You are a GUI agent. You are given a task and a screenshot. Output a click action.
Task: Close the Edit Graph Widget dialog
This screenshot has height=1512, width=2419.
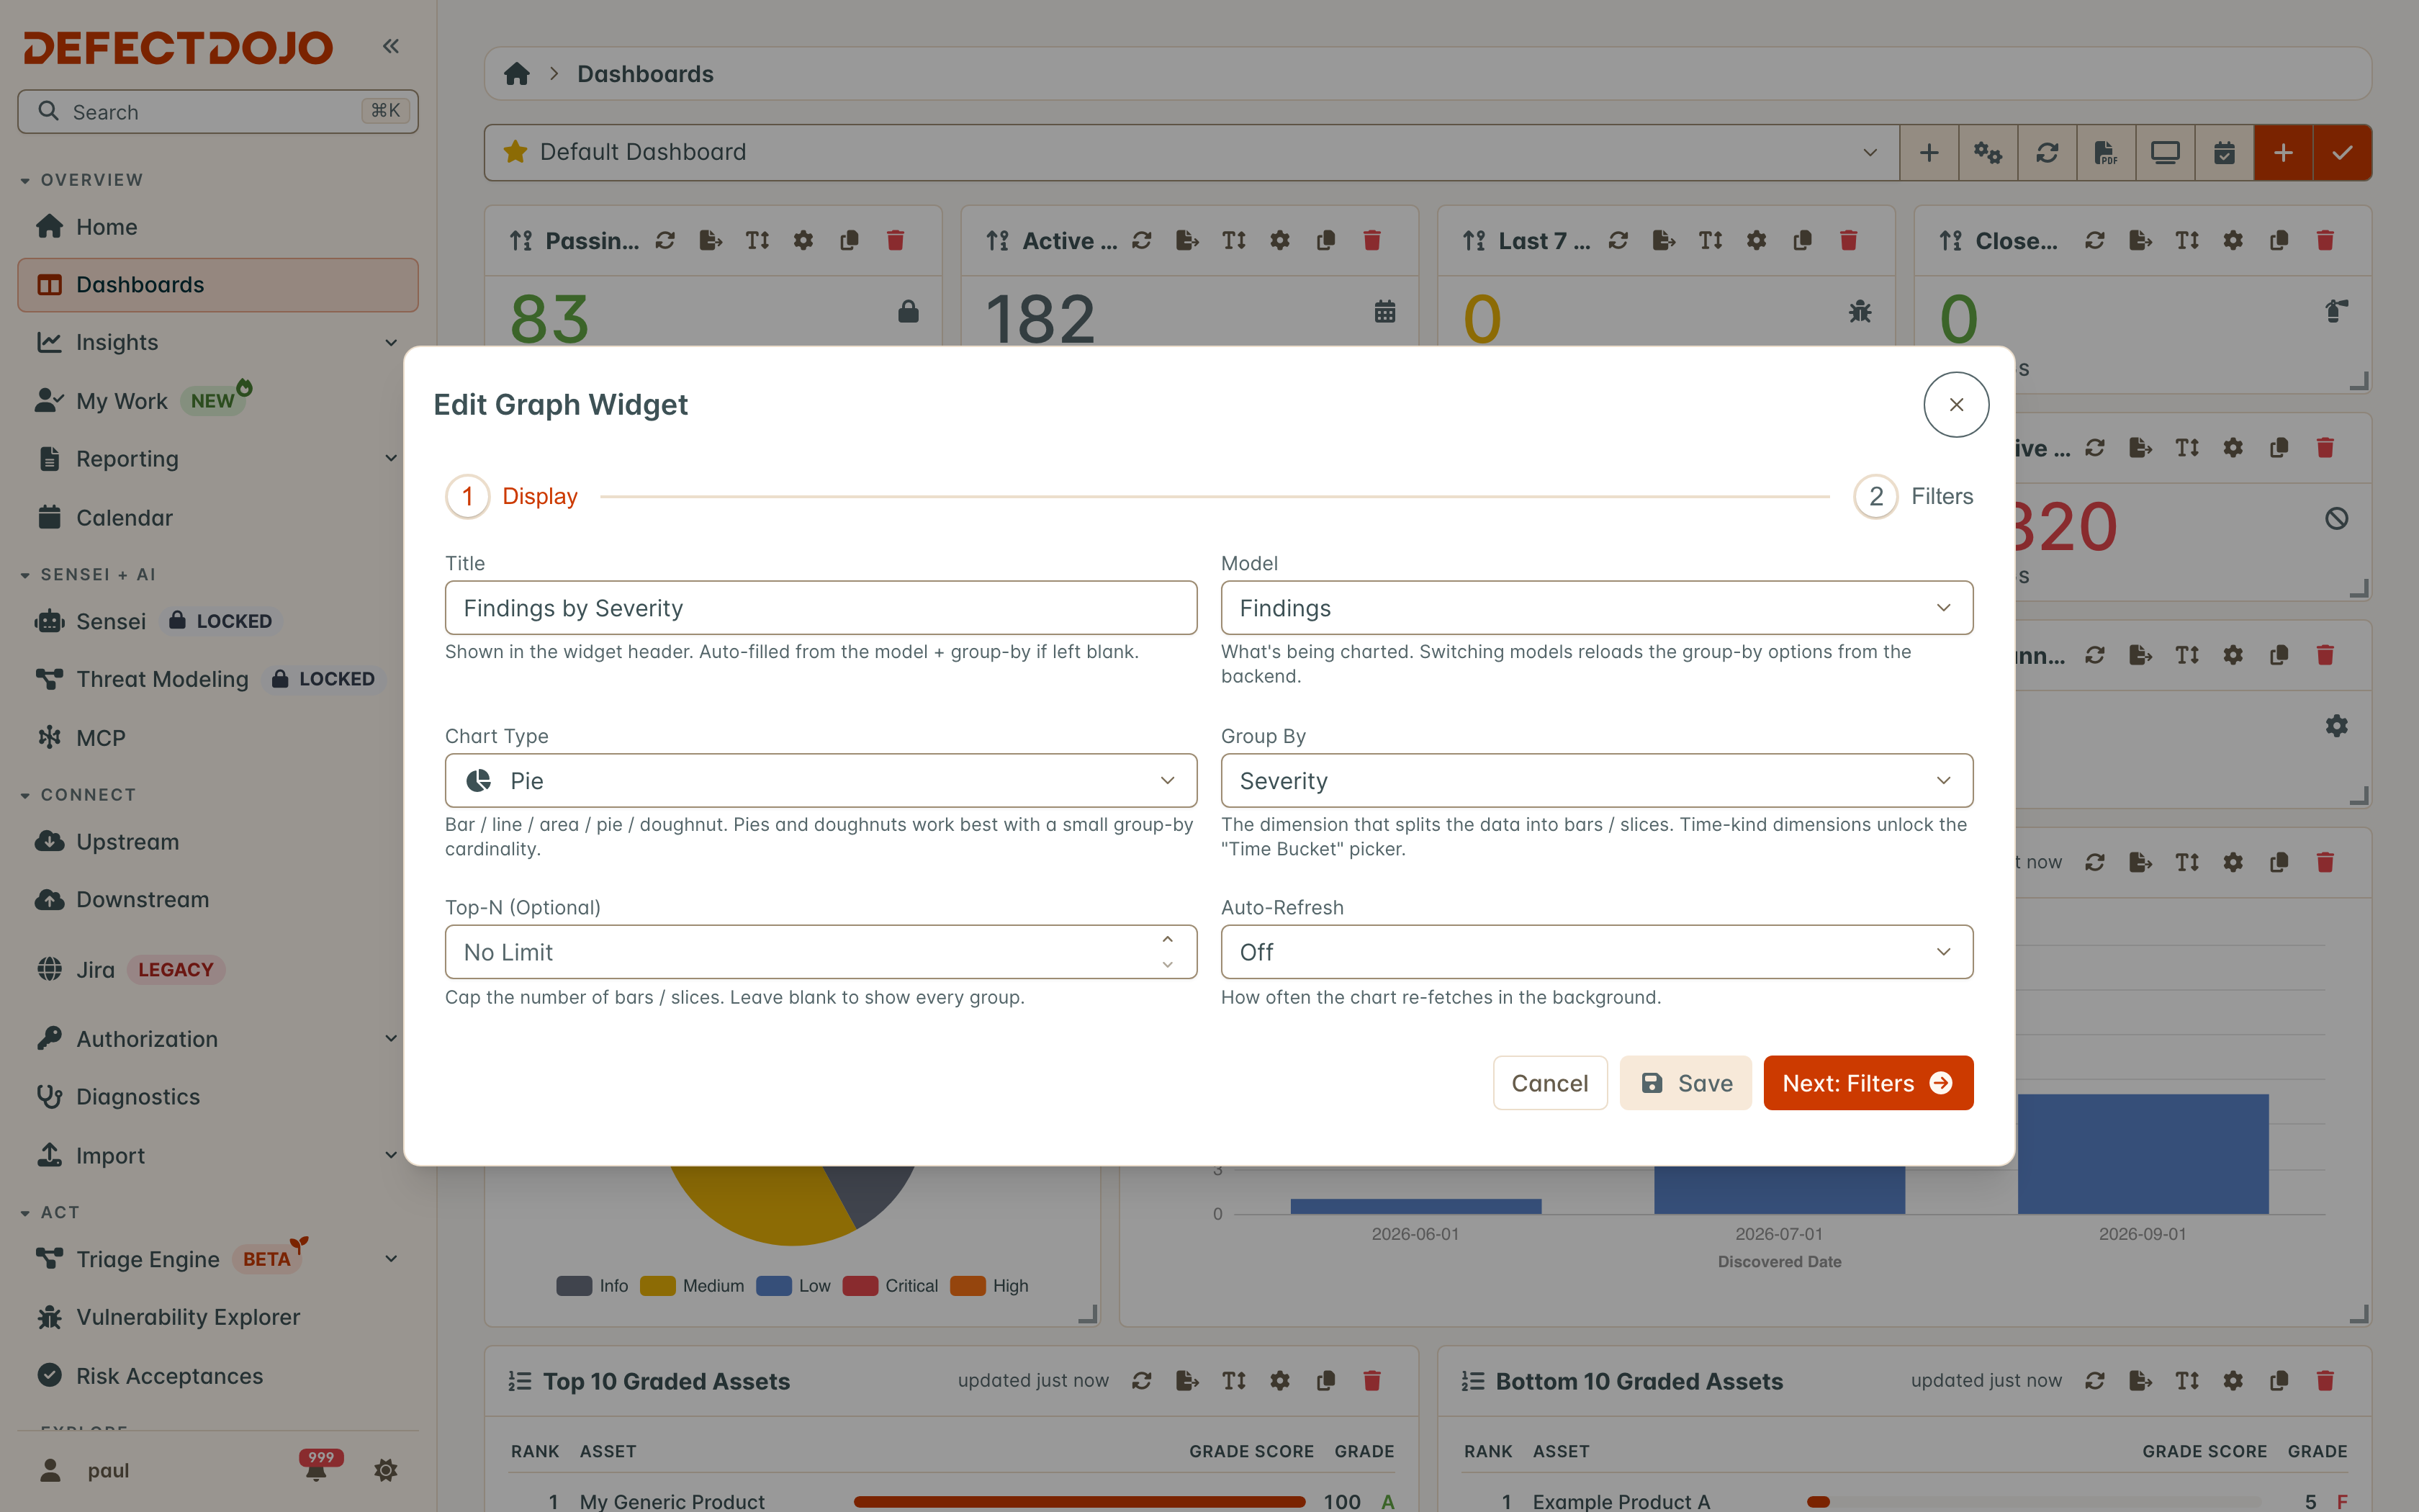pos(1956,404)
